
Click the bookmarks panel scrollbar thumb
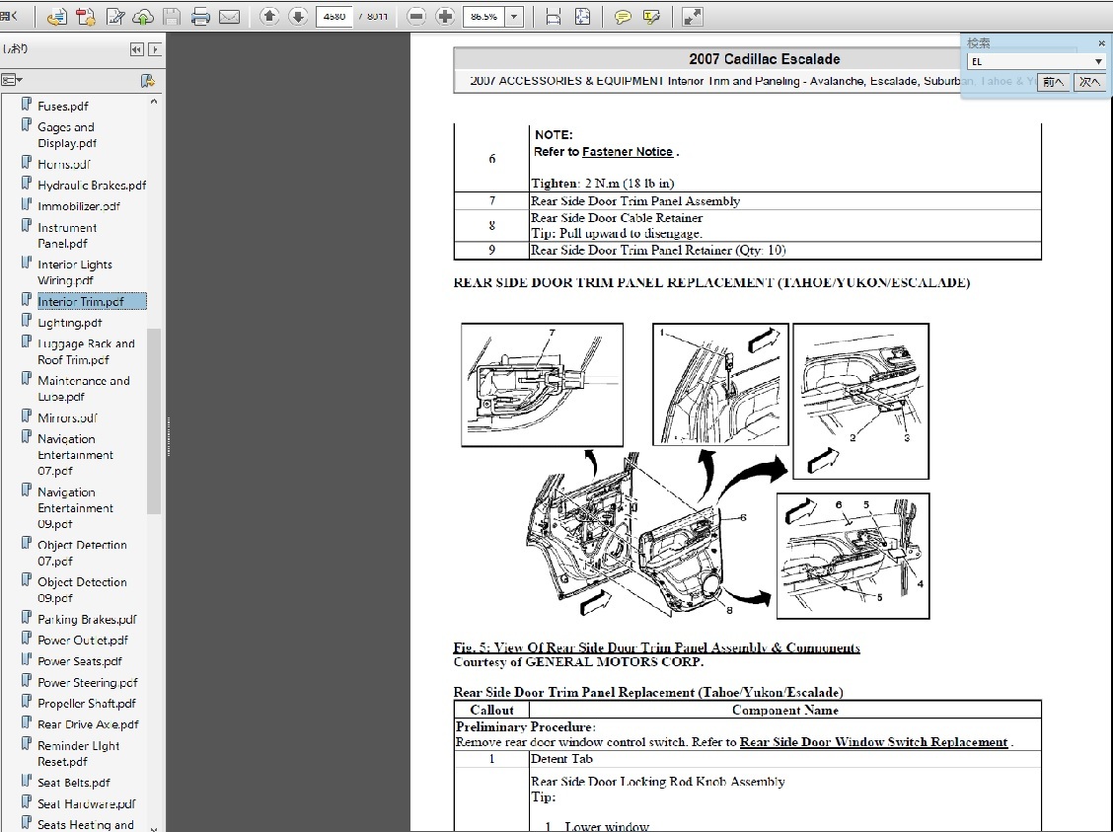point(154,420)
